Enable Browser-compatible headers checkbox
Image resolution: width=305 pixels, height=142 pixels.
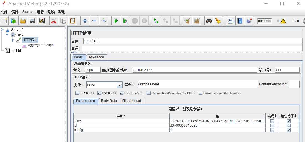(201, 93)
